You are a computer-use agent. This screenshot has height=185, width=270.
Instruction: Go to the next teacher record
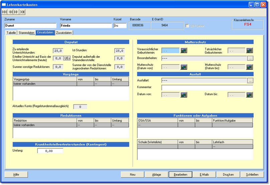point(16,12)
